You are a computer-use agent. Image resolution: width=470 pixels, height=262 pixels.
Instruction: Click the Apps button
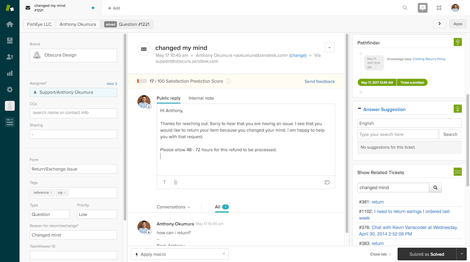458,24
